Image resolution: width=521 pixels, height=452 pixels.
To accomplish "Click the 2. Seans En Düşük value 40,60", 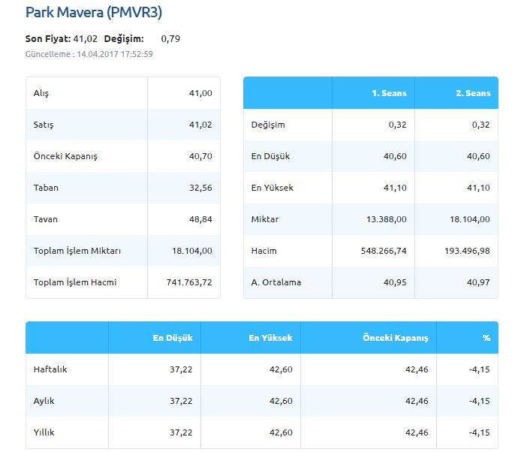I will tap(478, 156).
